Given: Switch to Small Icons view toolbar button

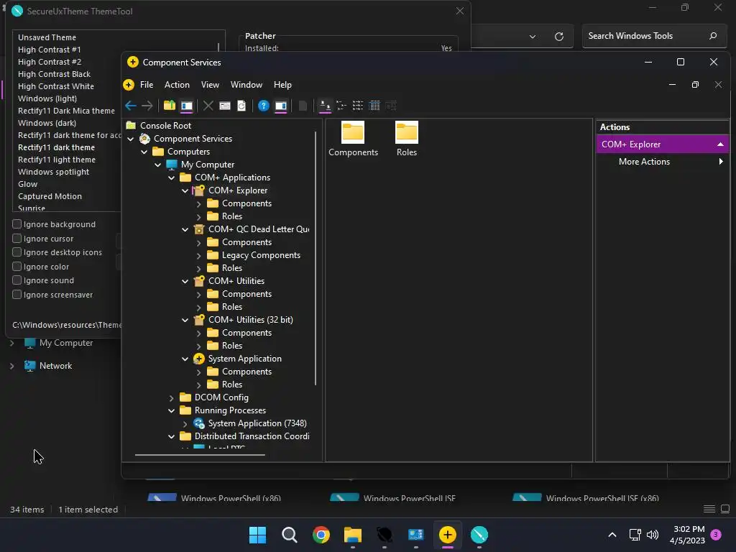Looking at the screenshot, I should point(341,106).
